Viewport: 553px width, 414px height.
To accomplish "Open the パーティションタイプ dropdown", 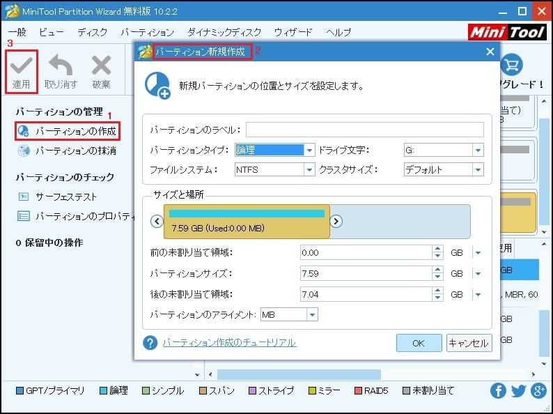I will tap(309, 150).
